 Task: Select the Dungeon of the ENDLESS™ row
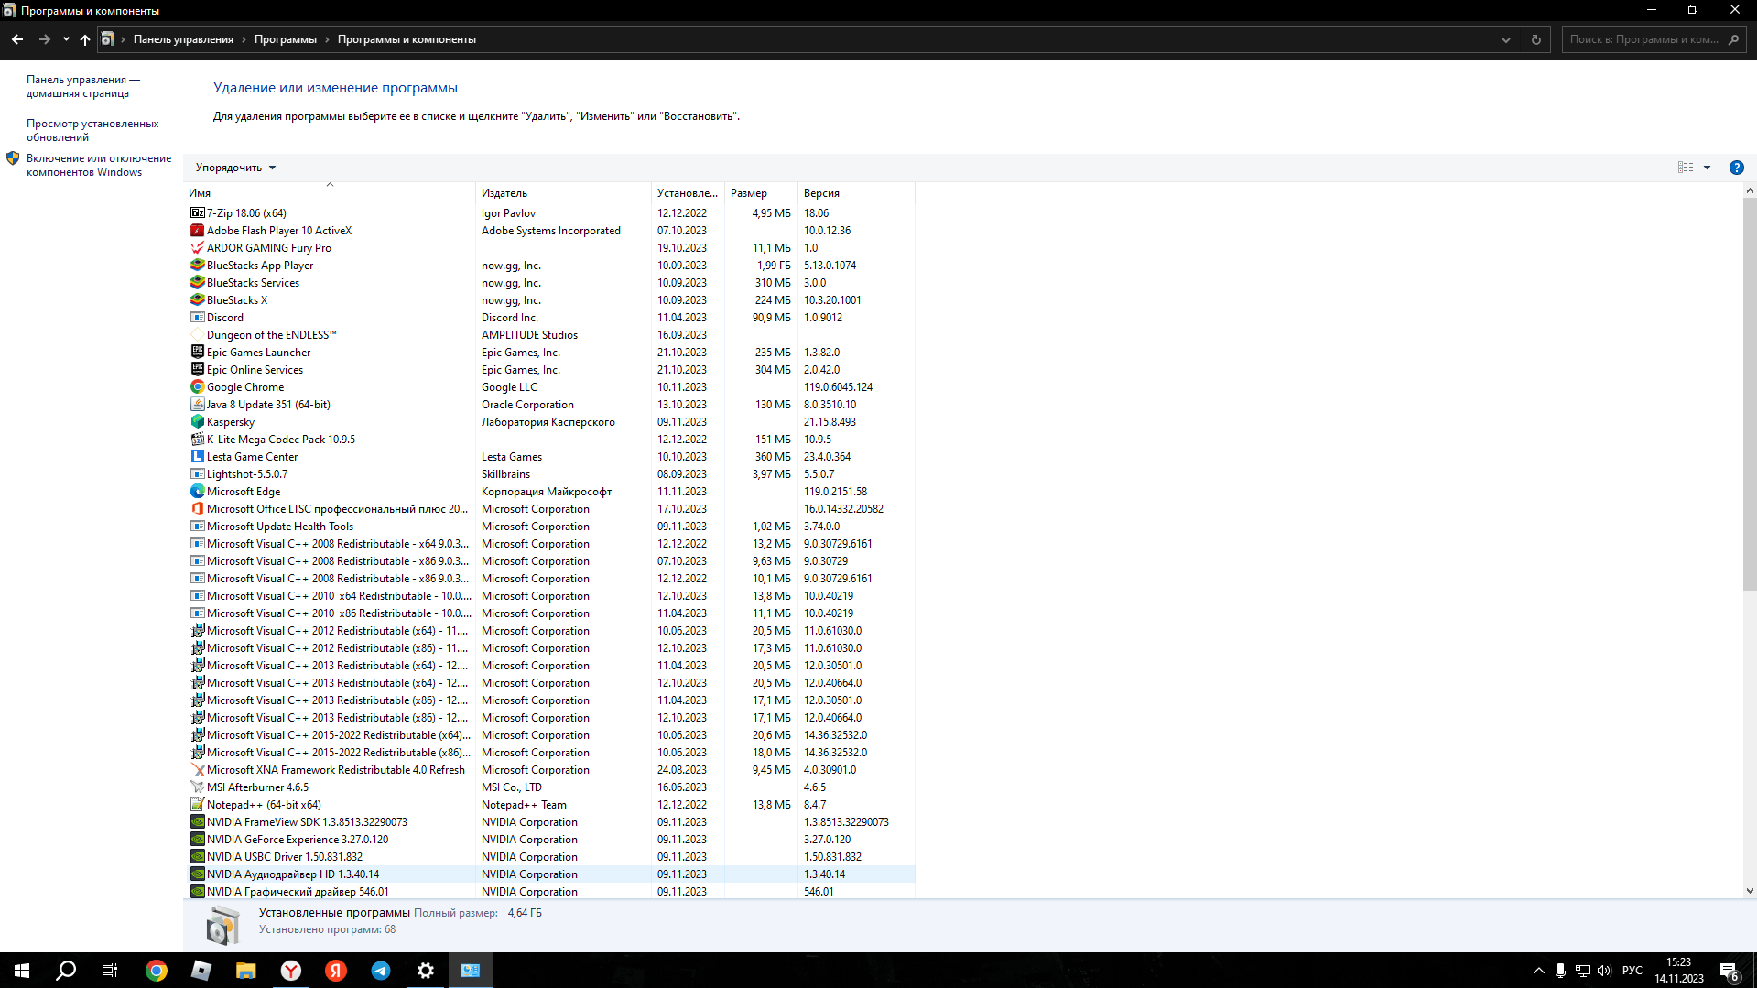(549, 335)
